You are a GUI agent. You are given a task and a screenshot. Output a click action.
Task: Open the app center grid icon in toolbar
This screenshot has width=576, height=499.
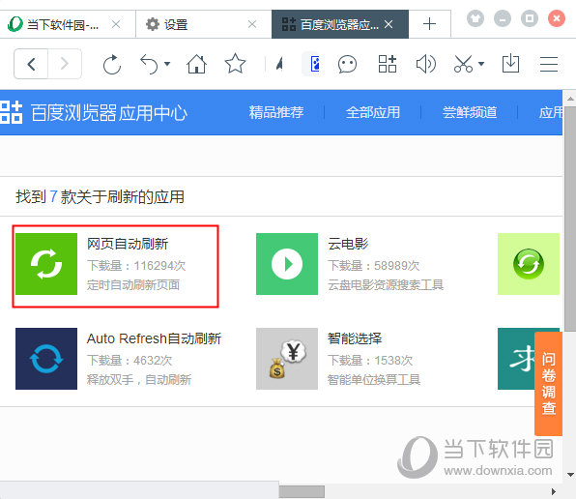click(388, 64)
